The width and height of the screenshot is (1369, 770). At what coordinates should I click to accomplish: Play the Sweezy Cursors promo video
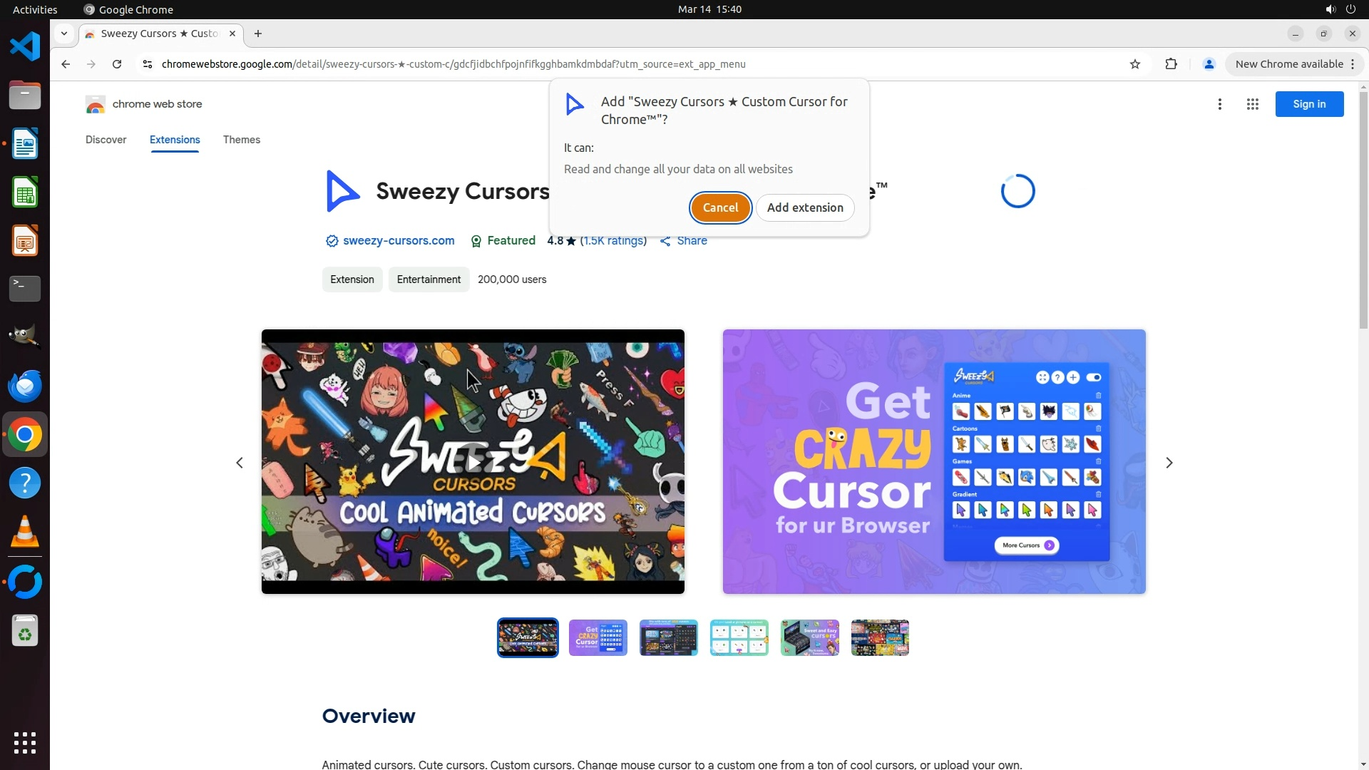coord(473,462)
